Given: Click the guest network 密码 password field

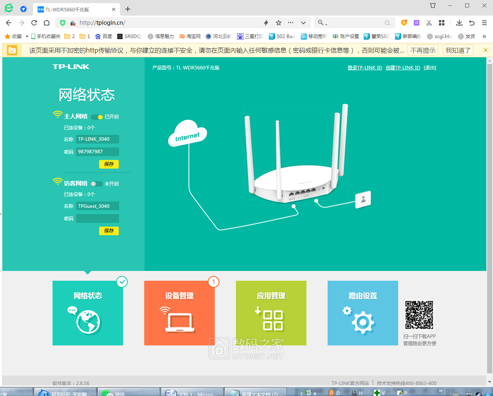Looking at the screenshot, I should [x=98, y=218].
